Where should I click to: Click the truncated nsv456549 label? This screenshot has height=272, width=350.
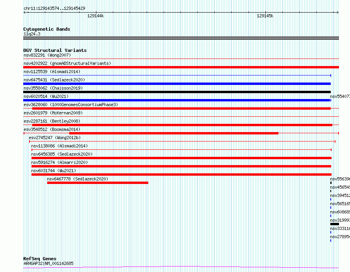point(340,187)
